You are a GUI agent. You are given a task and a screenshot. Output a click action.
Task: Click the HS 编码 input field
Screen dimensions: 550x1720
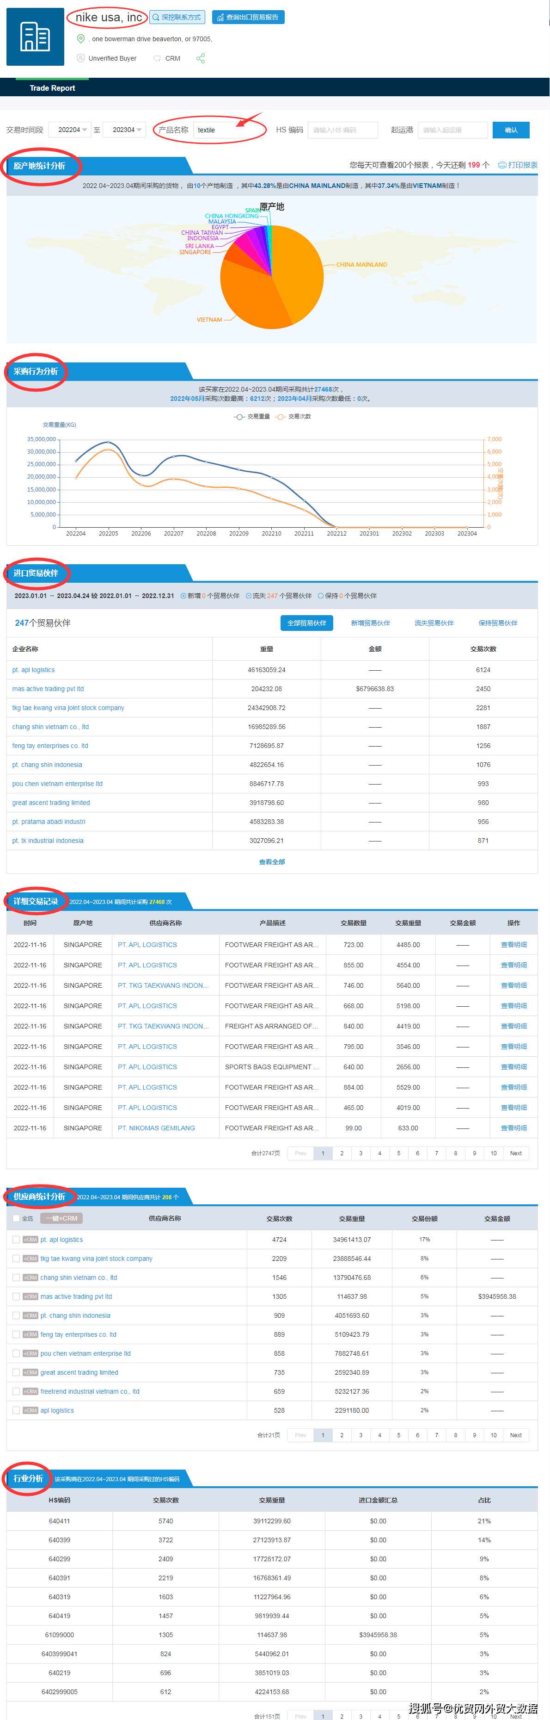(342, 130)
